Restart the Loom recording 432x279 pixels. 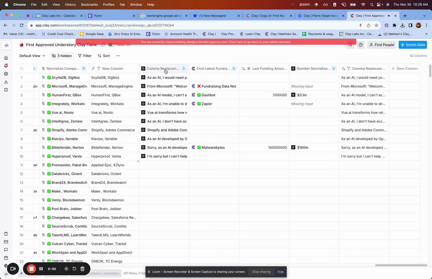click(74, 269)
